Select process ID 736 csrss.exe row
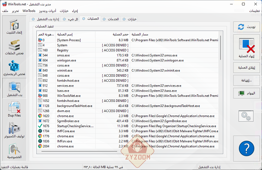262x170 pixels. pyautogui.click(x=128, y=65)
